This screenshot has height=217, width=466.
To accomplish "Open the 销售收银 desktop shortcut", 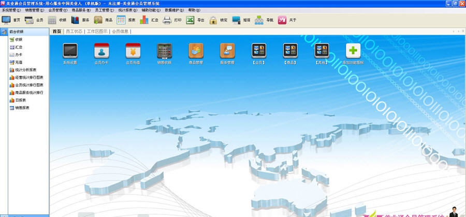I will 164,51.
